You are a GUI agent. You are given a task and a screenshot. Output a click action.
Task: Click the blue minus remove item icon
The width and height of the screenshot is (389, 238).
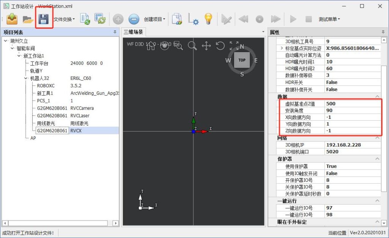(x=134, y=19)
